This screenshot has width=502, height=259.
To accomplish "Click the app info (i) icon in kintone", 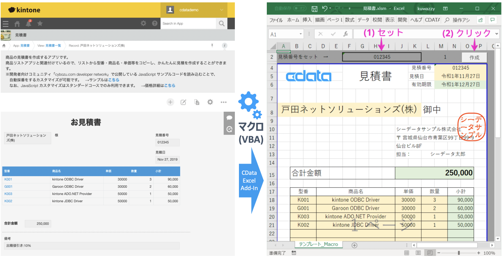I will 224,45.
